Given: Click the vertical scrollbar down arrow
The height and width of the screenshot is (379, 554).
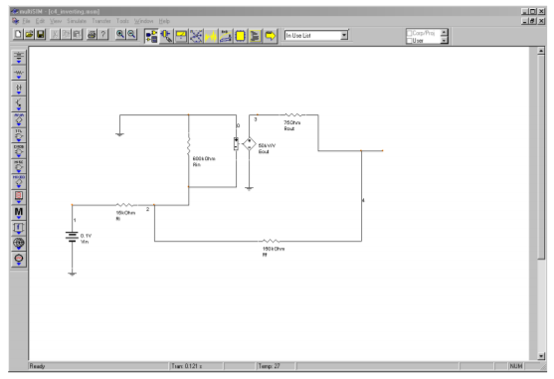Looking at the screenshot, I should click(541, 356).
